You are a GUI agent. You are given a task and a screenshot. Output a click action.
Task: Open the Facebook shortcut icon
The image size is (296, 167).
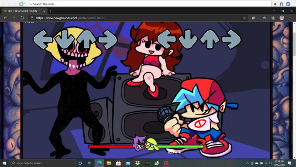(281, 4)
